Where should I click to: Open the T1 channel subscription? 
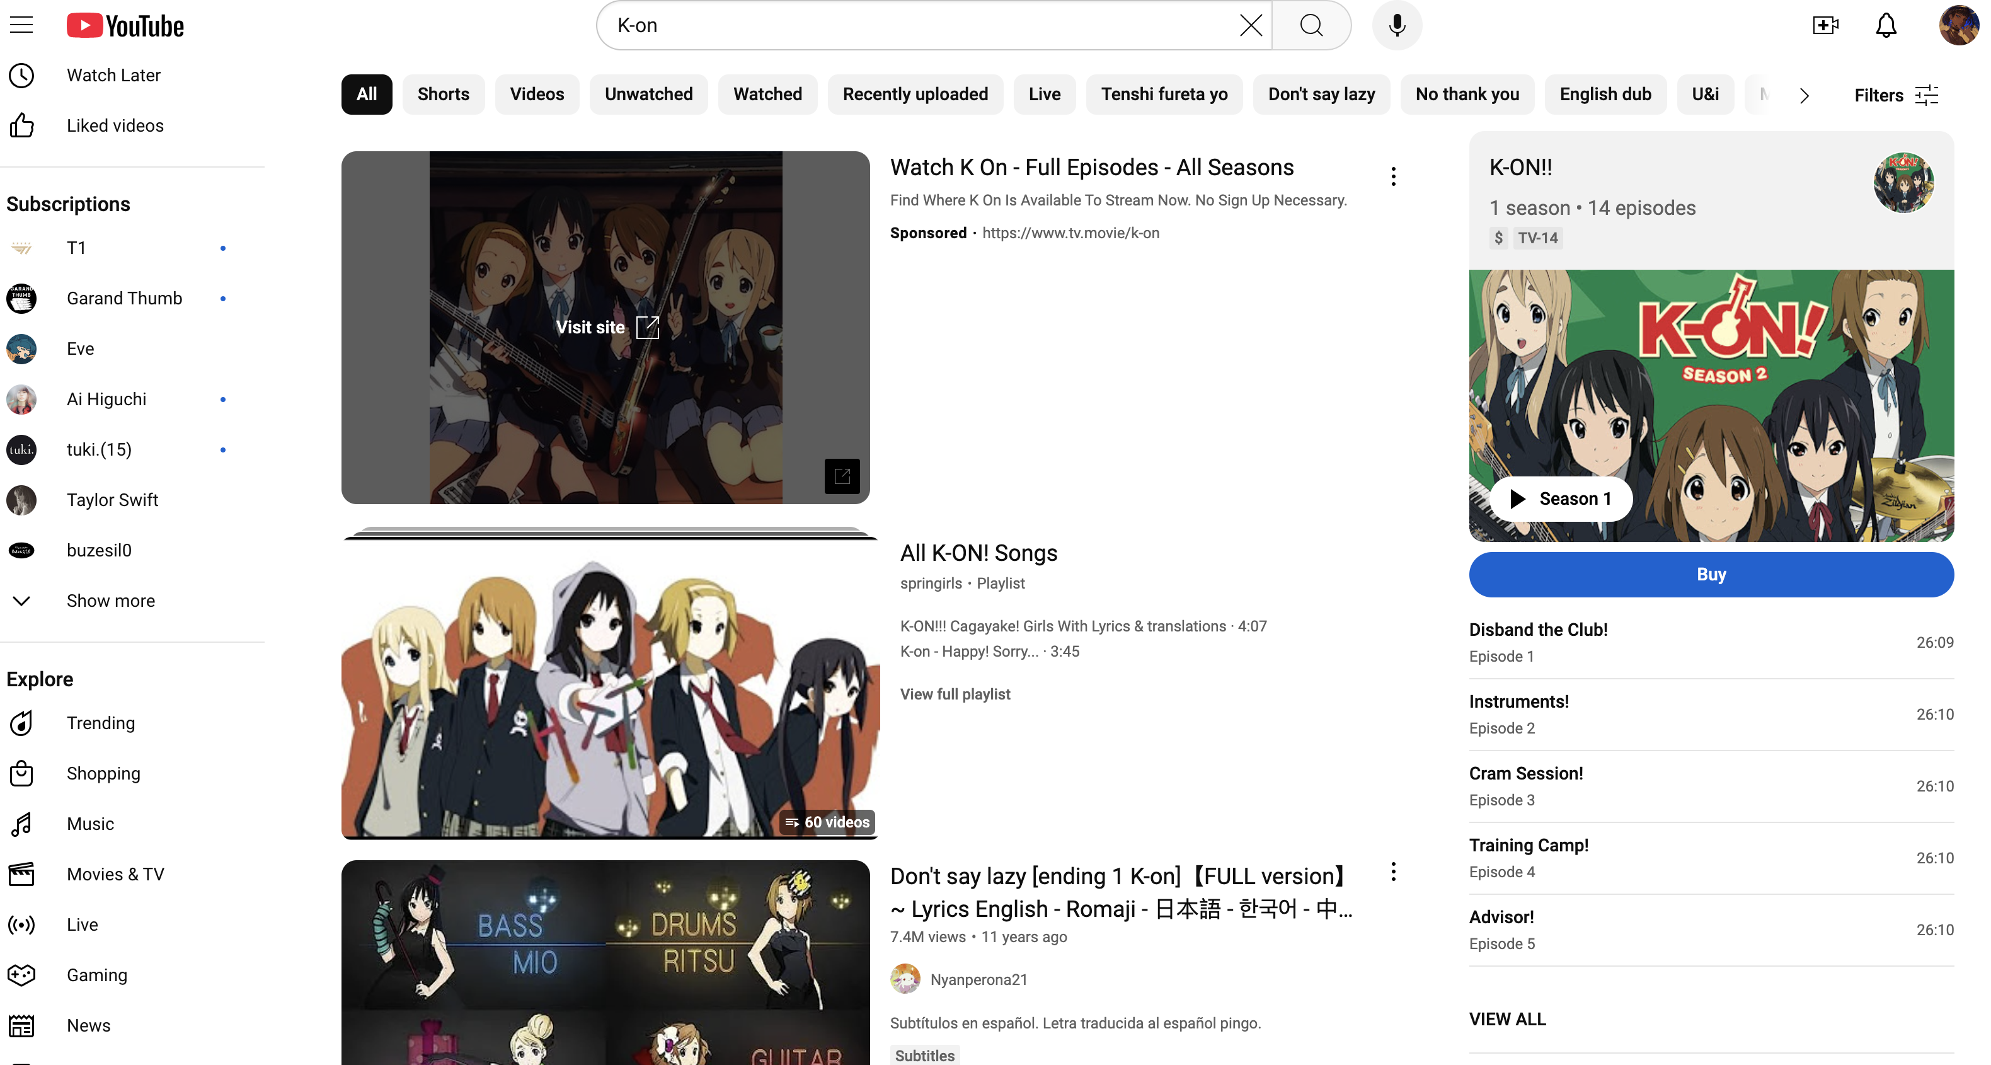(132, 248)
